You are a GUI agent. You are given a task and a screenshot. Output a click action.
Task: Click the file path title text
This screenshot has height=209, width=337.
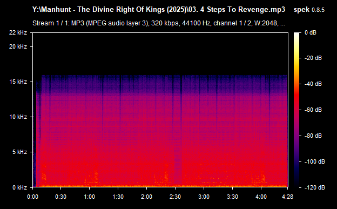pos(159,10)
